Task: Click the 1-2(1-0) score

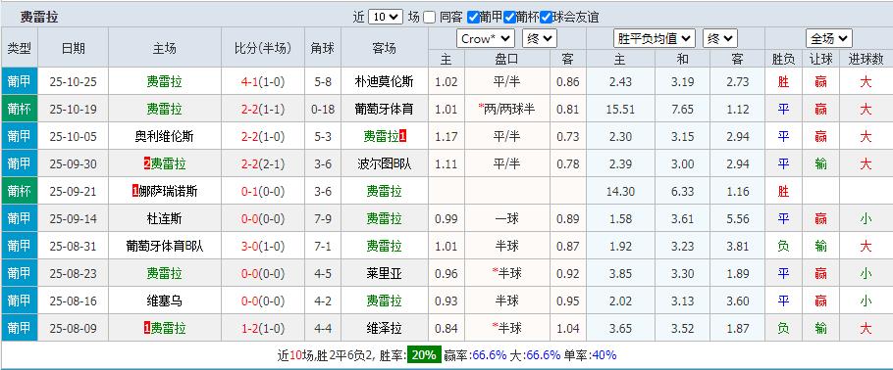Action: [263, 328]
